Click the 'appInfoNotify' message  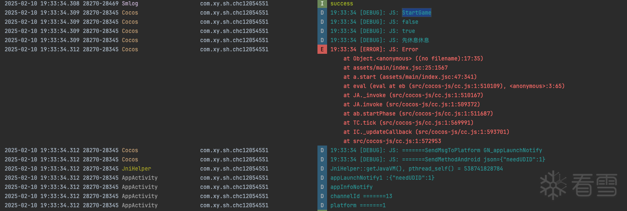351,187
